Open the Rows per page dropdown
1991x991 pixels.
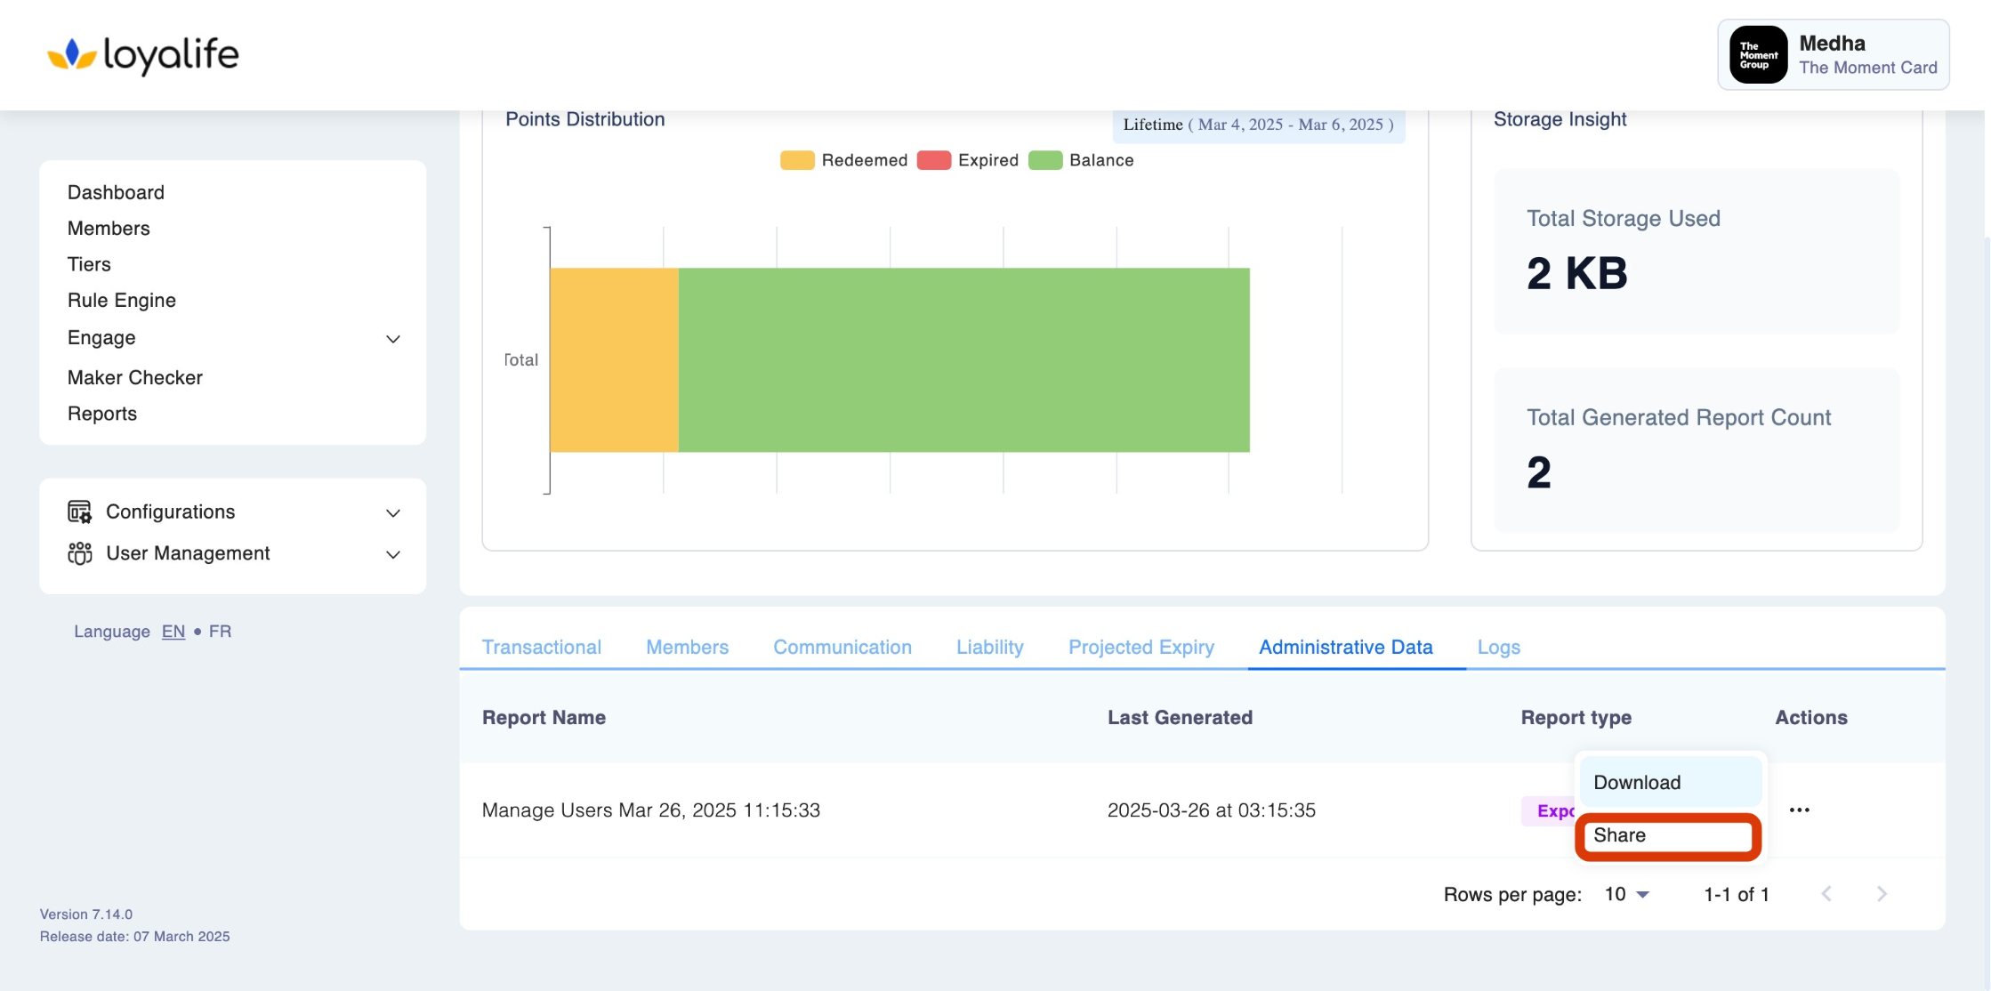pyautogui.click(x=1626, y=894)
